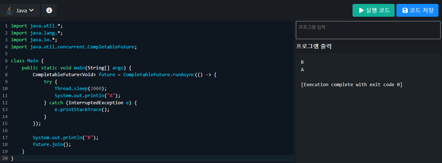
Task: Run the code with 실행 코드 button
Action: tap(374, 10)
